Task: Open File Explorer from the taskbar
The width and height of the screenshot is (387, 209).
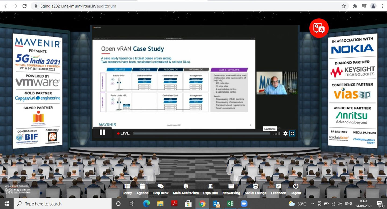Action: pos(160,204)
